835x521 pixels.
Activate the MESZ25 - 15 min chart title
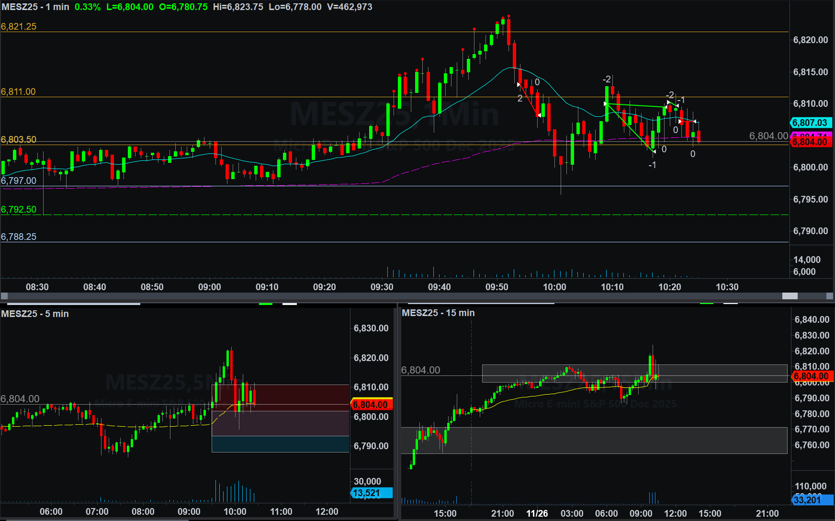(x=438, y=313)
